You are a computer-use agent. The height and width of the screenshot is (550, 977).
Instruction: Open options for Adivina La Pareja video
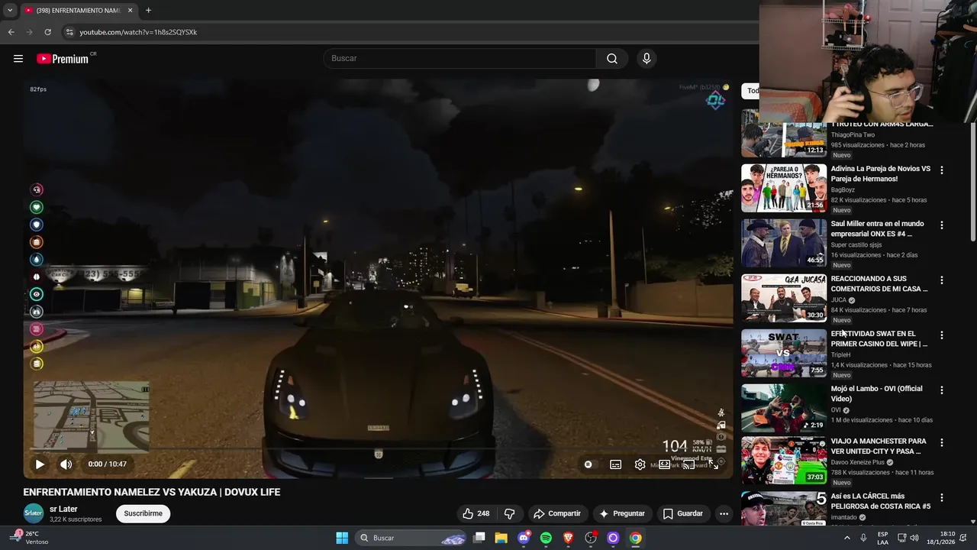click(941, 170)
